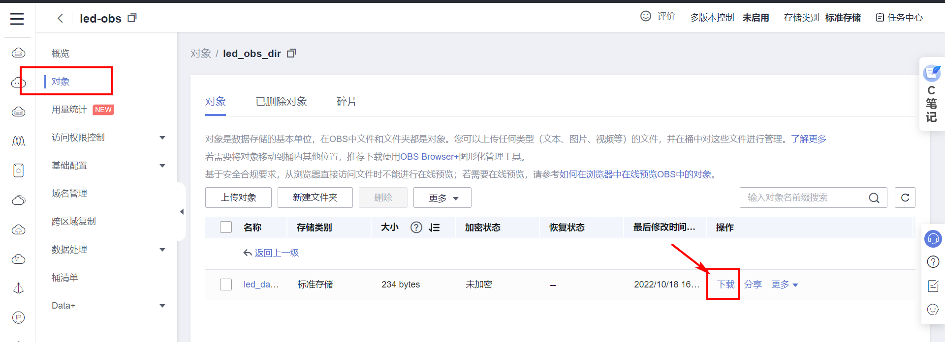
Task: Click the 上传对象 button
Action: [x=238, y=198]
